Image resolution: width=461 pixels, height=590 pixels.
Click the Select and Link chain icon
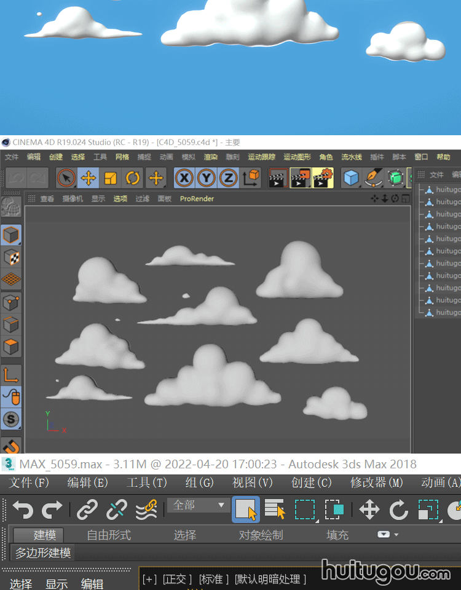click(x=87, y=509)
